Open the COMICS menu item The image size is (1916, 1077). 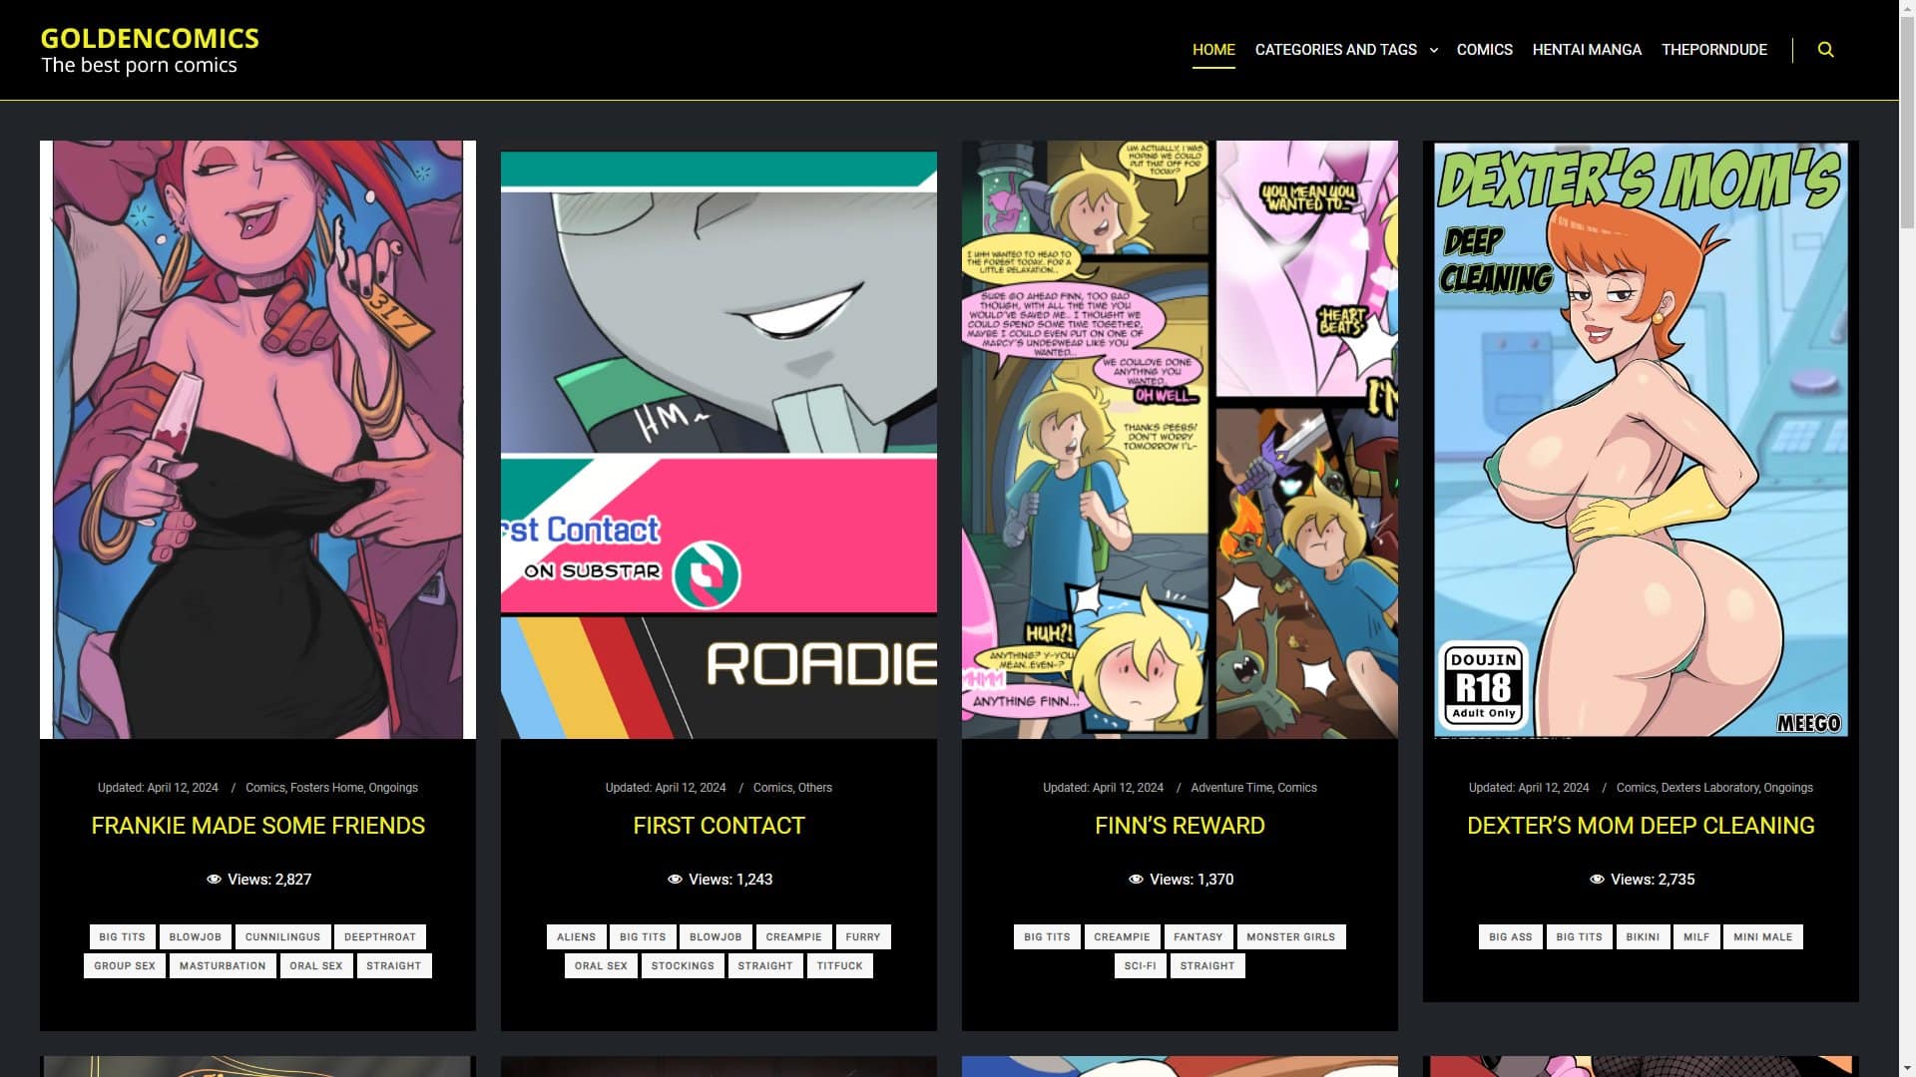click(x=1485, y=49)
